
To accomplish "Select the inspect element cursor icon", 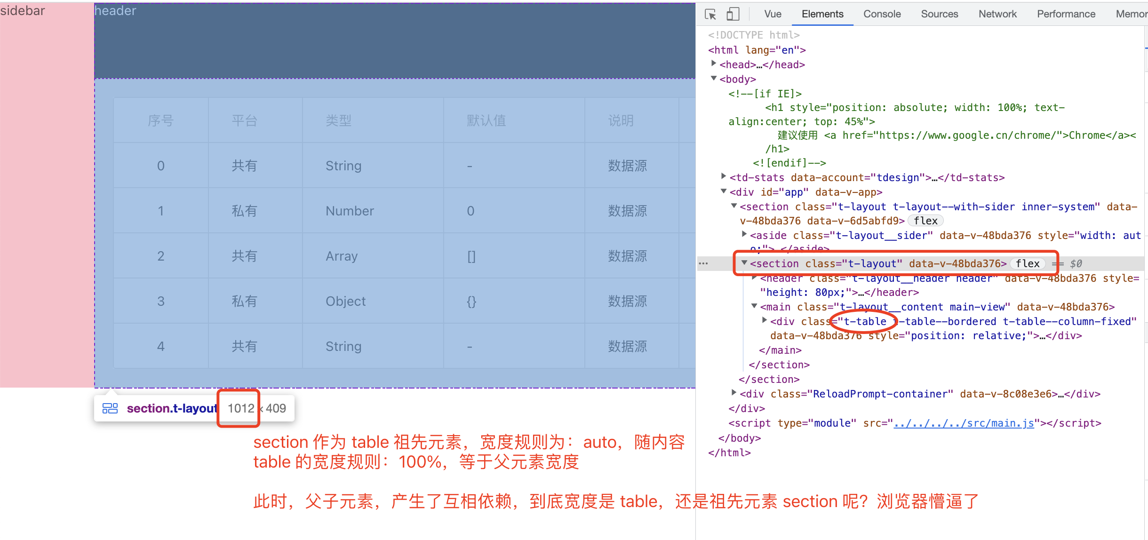I will [710, 14].
